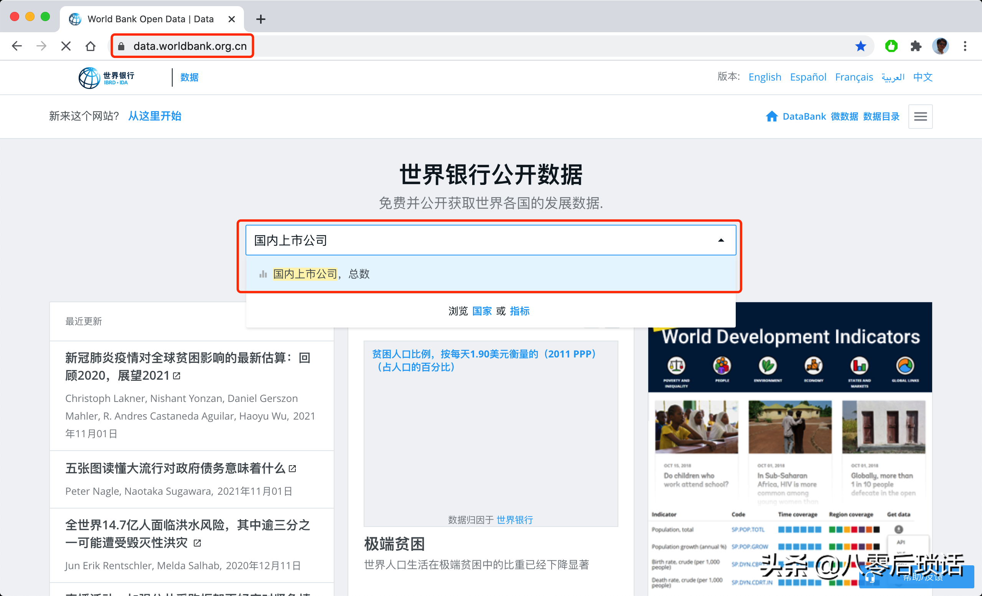Open the 'Do children who work attend school' photo
982x596 pixels.
696,427
